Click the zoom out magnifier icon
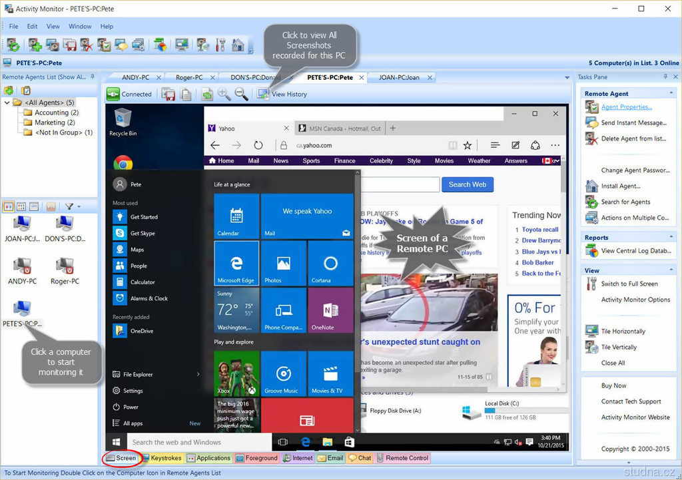The height and width of the screenshot is (480, 682). [241, 94]
